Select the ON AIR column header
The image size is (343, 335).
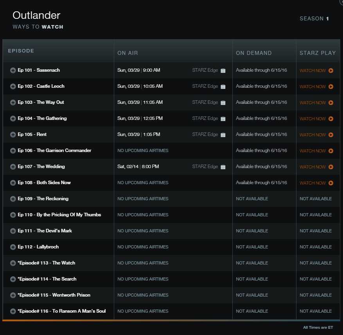128,53
